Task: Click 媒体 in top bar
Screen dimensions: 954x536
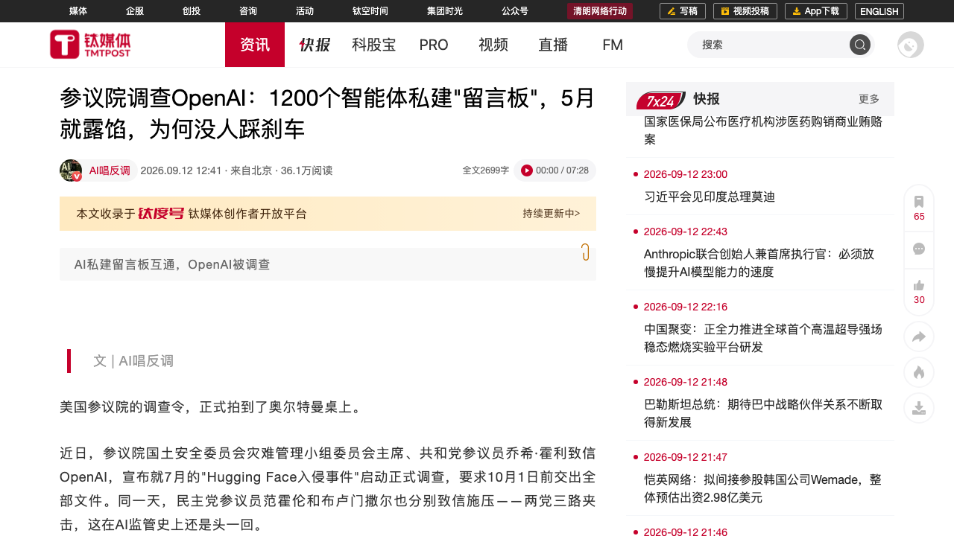Action: [x=78, y=11]
